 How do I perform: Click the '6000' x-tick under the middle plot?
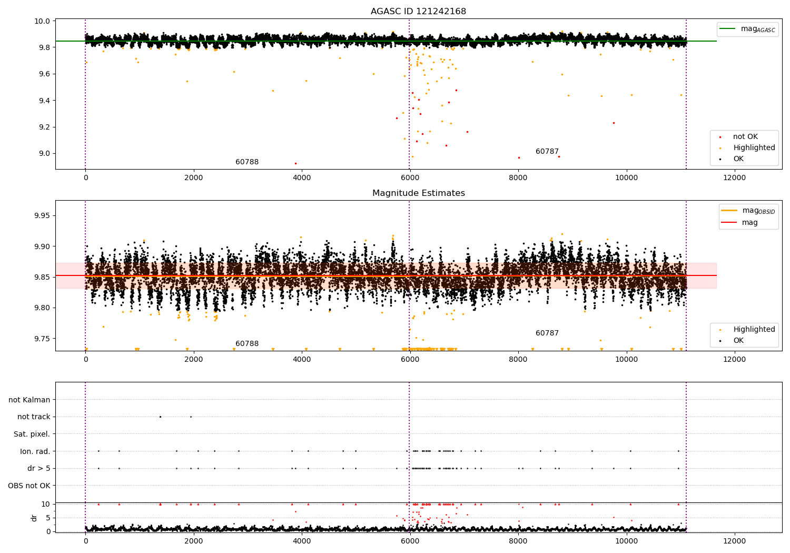click(410, 360)
